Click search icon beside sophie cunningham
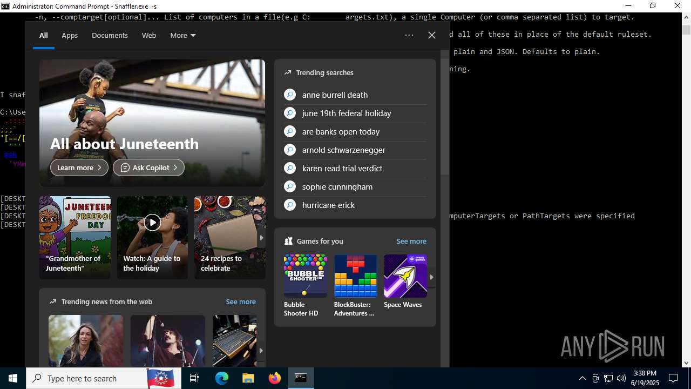691x389 pixels. point(290,186)
